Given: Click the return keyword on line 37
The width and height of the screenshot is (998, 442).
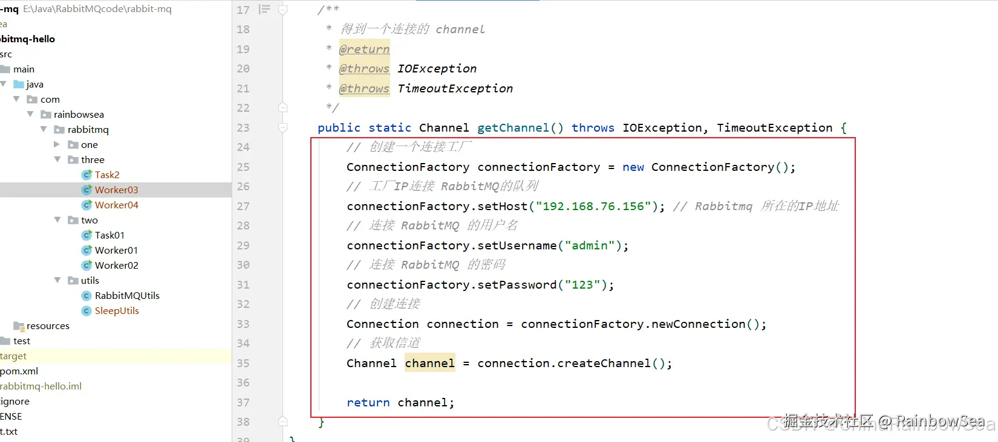Looking at the screenshot, I should click(x=368, y=403).
